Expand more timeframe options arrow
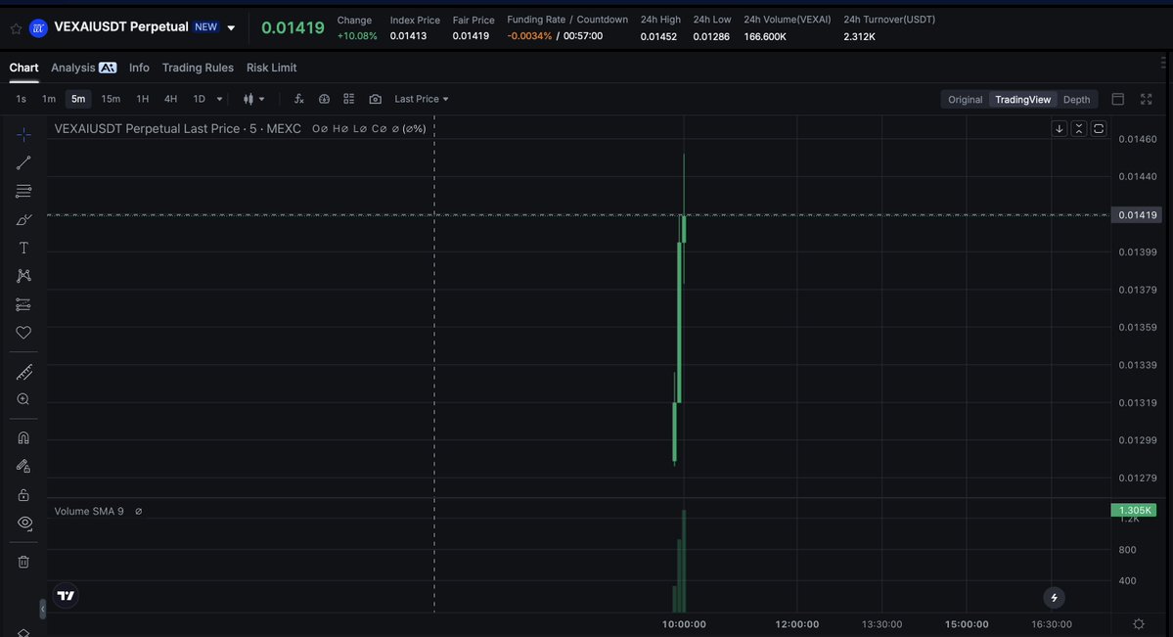This screenshot has width=1173, height=637. 219,99
